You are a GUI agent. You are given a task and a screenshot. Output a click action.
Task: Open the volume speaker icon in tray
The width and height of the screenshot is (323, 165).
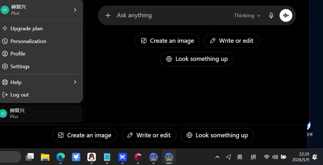point(275,157)
